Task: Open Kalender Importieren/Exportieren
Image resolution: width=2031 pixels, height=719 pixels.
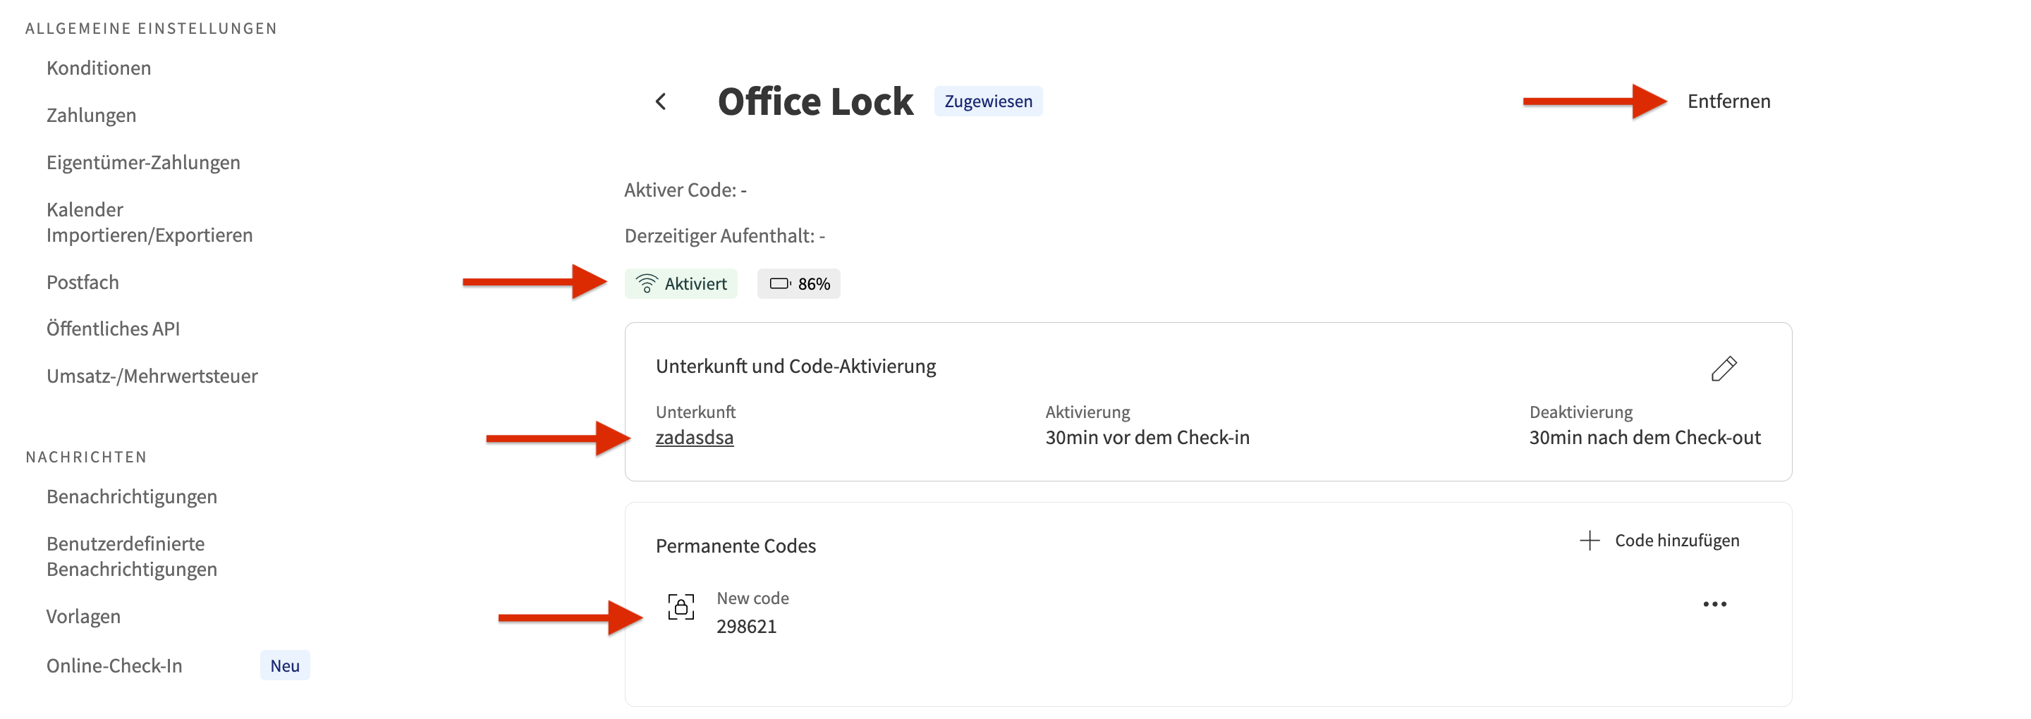Action: [149, 222]
